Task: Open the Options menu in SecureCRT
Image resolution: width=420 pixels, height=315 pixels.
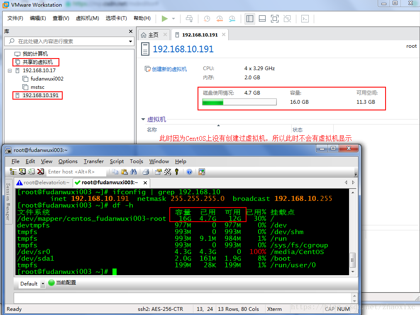Action: pos(68,161)
